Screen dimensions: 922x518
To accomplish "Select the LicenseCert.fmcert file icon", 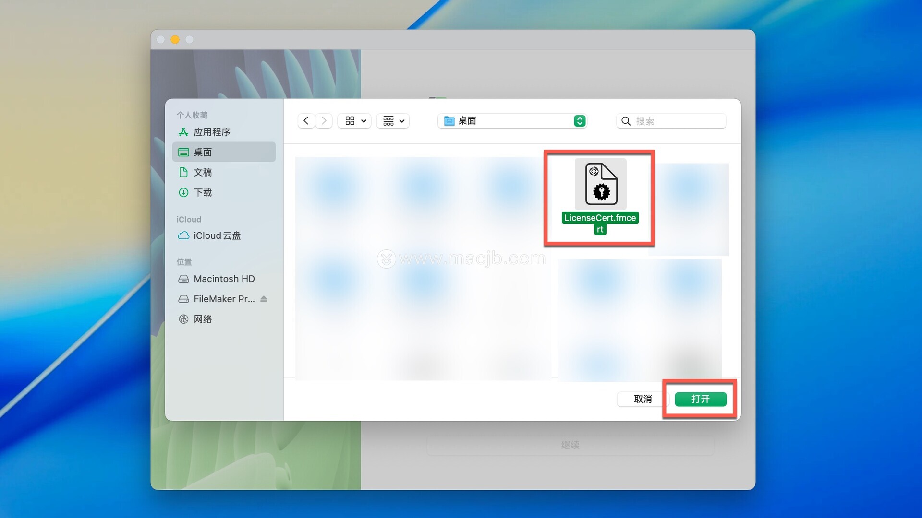I will point(600,184).
